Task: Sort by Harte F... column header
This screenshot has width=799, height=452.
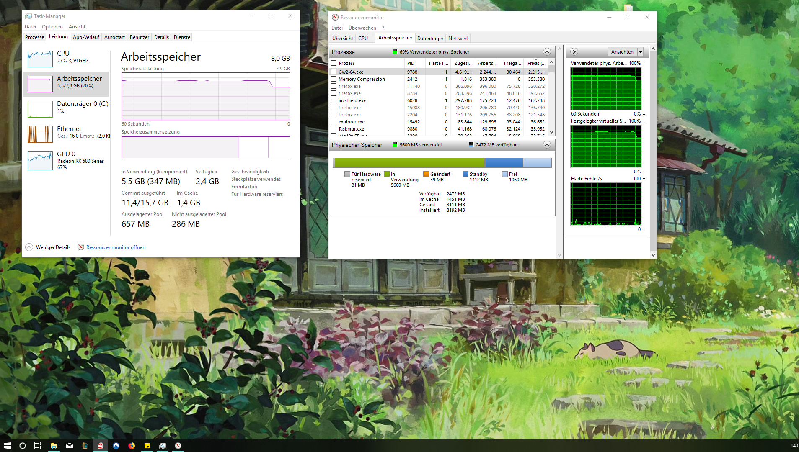Action: point(438,63)
